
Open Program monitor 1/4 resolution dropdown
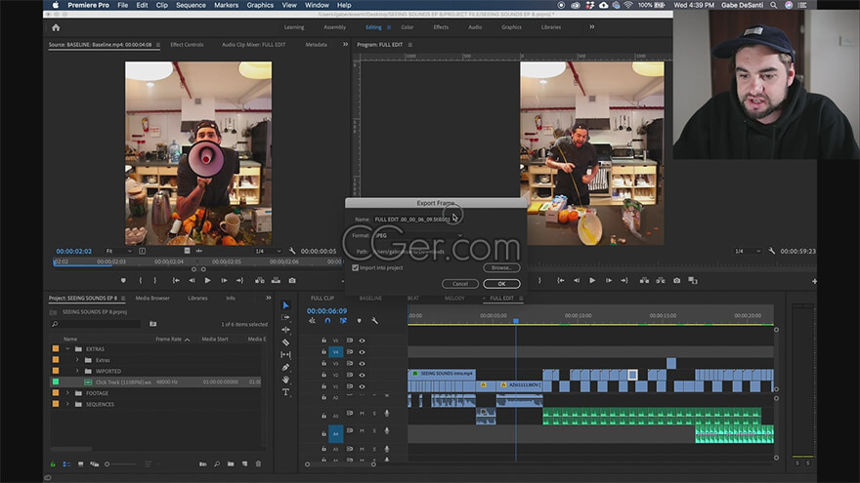click(x=748, y=251)
